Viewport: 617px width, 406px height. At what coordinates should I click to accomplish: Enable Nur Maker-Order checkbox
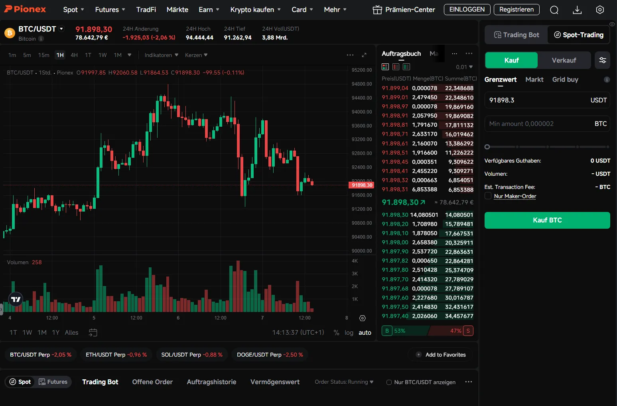488,196
